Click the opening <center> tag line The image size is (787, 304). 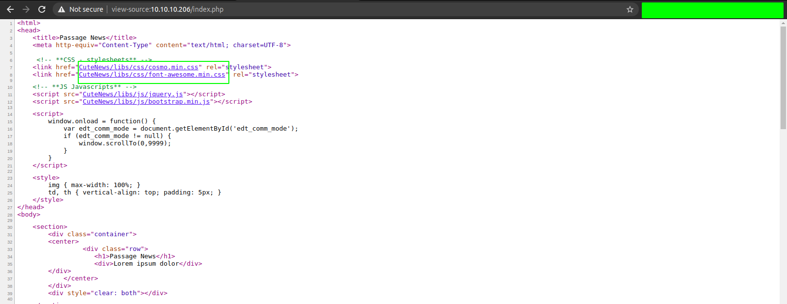pos(63,242)
